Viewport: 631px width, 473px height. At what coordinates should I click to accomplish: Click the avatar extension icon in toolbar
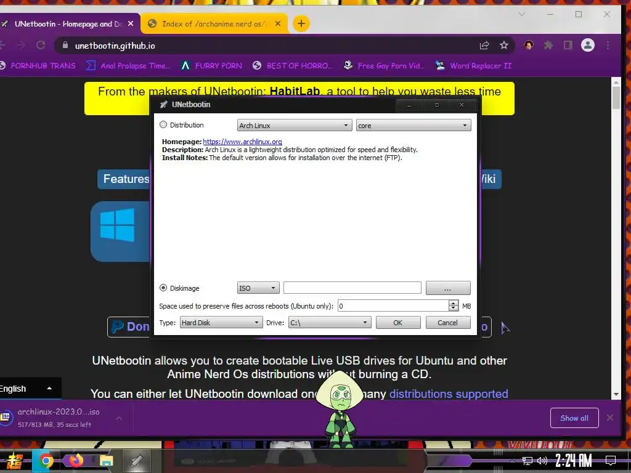tap(528, 45)
